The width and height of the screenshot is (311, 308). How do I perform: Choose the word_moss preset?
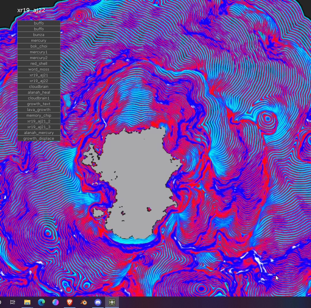39,69
